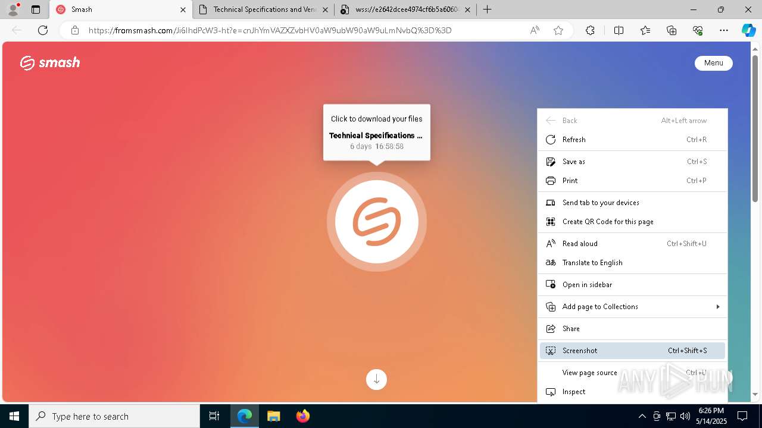This screenshot has width=762, height=428.
Task: Switch to the Smash tab
Action: pos(121,10)
